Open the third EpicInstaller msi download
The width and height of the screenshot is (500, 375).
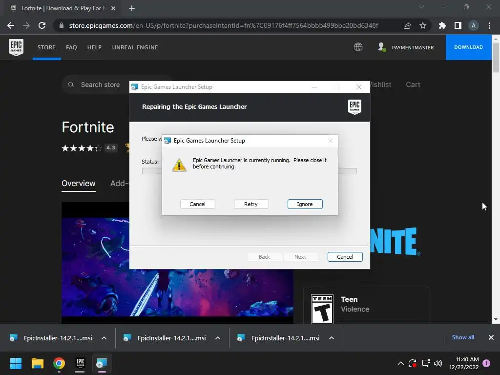coord(279,338)
